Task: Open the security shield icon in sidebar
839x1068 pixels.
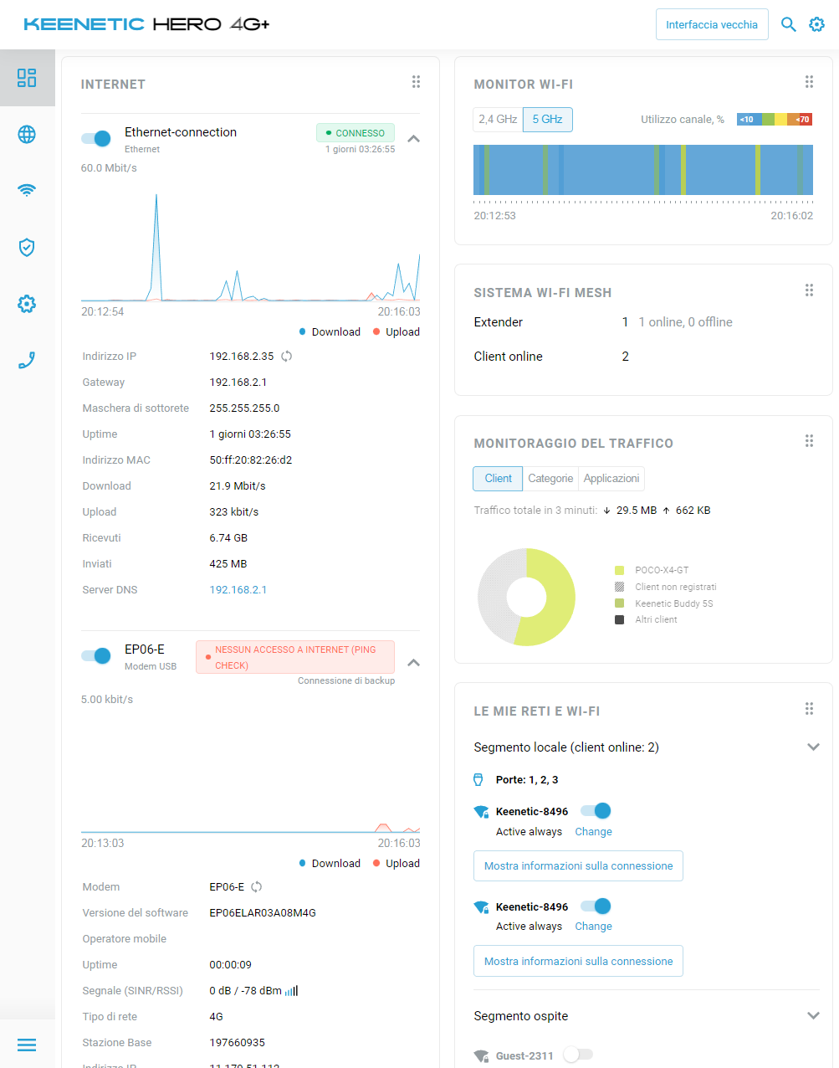Action: 27,247
